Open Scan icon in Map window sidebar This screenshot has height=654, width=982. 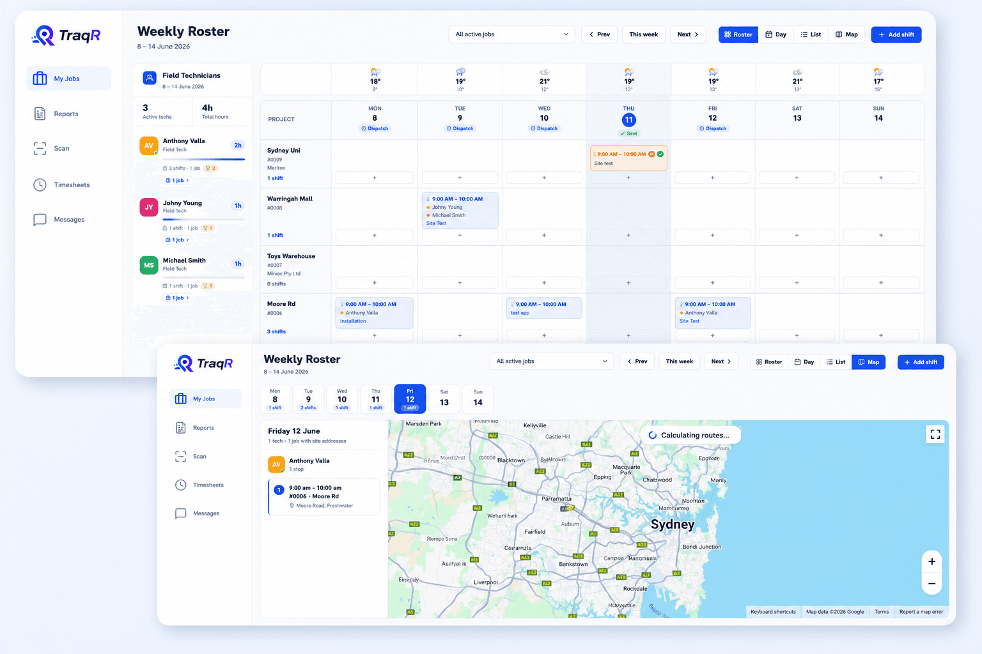[181, 456]
